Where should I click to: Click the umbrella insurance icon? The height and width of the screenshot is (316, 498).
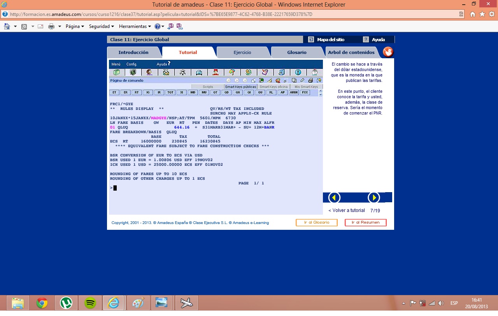231,72
